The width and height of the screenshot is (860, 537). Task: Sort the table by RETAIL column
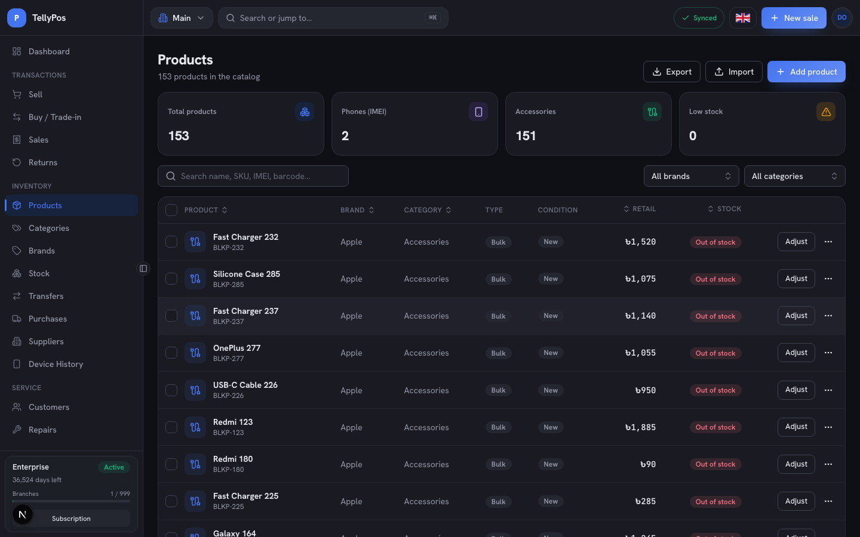640,209
